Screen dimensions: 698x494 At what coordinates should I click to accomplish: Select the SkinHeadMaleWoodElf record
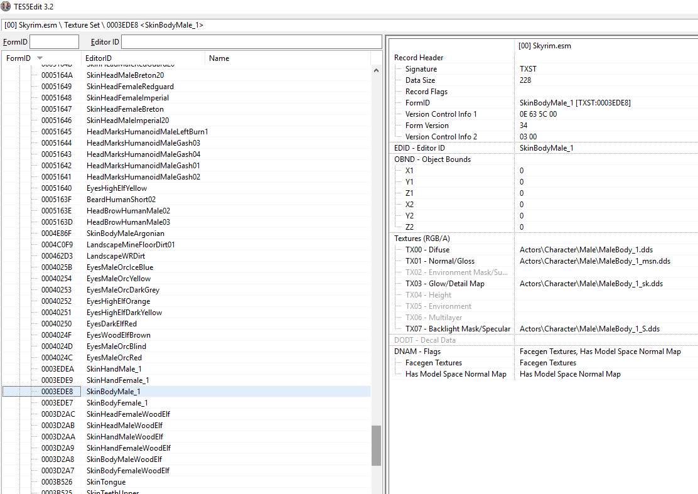[186, 426]
